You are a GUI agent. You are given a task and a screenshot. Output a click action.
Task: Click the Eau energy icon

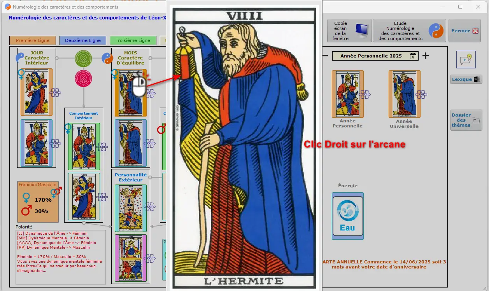point(347,216)
